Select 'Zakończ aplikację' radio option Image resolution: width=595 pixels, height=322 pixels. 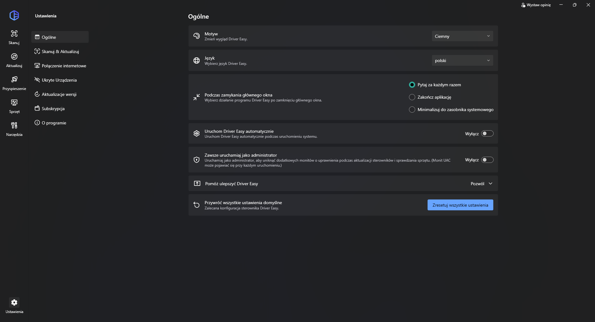[x=412, y=97]
